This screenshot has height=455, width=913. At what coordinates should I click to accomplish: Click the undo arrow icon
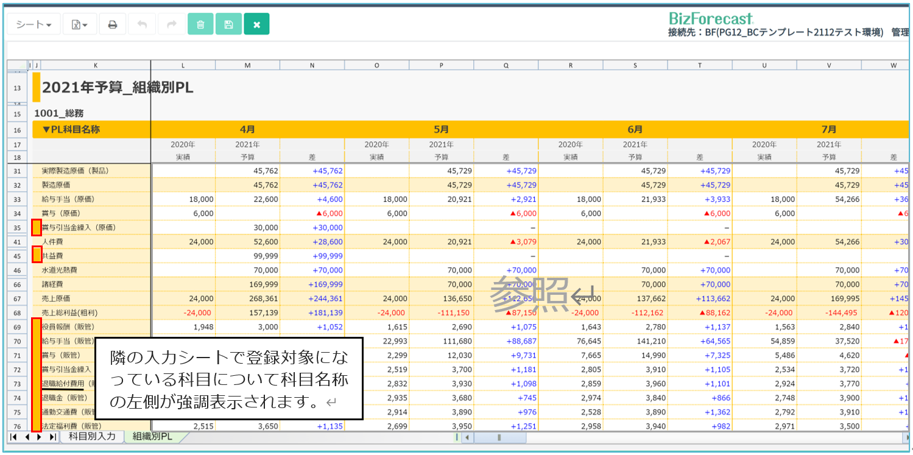(142, 24)
